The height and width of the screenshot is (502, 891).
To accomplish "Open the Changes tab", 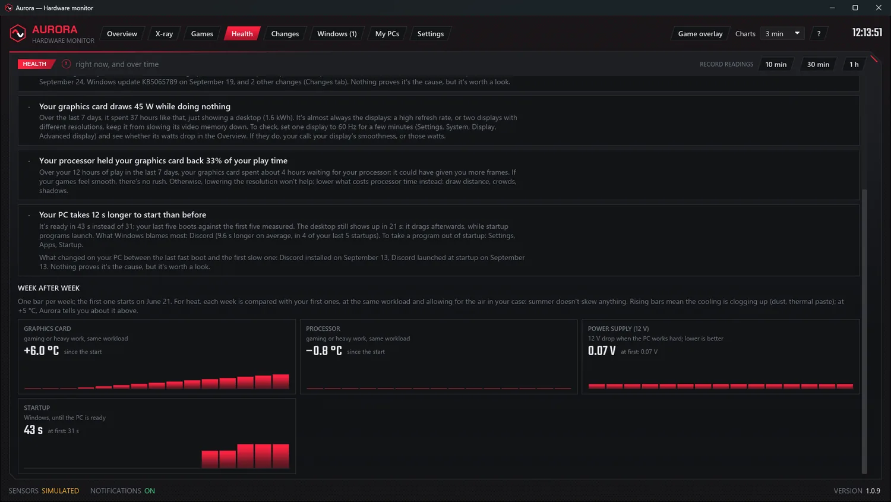I will tap(285, 34).
